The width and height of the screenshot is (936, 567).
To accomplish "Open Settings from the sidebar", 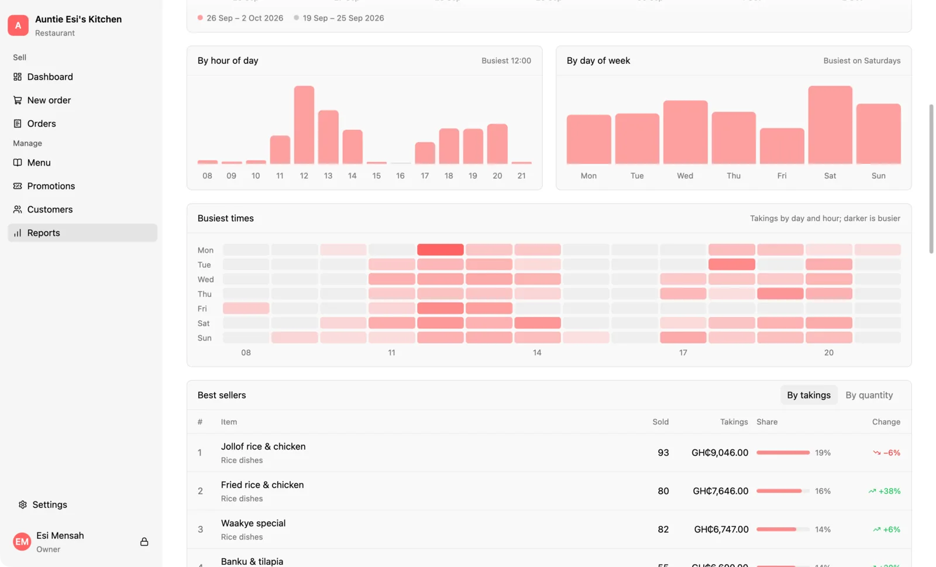I will coord(82,504).
